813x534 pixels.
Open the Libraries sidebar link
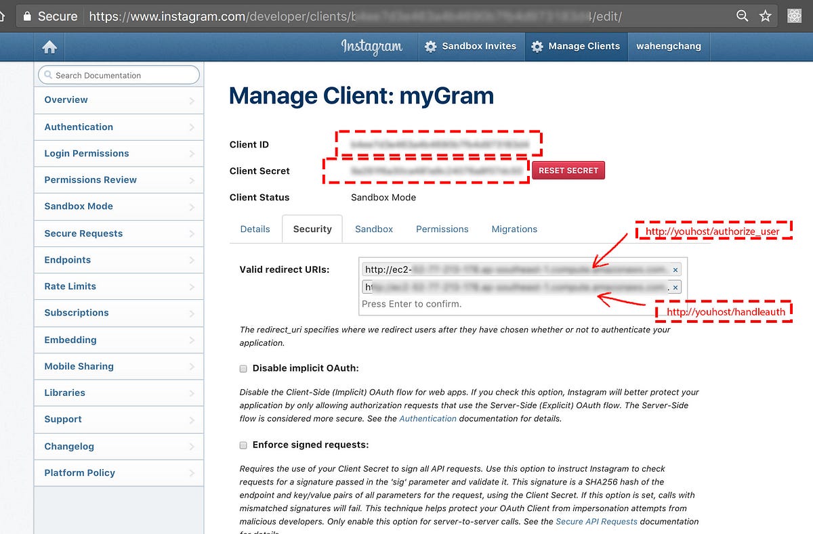pos(119,393)
